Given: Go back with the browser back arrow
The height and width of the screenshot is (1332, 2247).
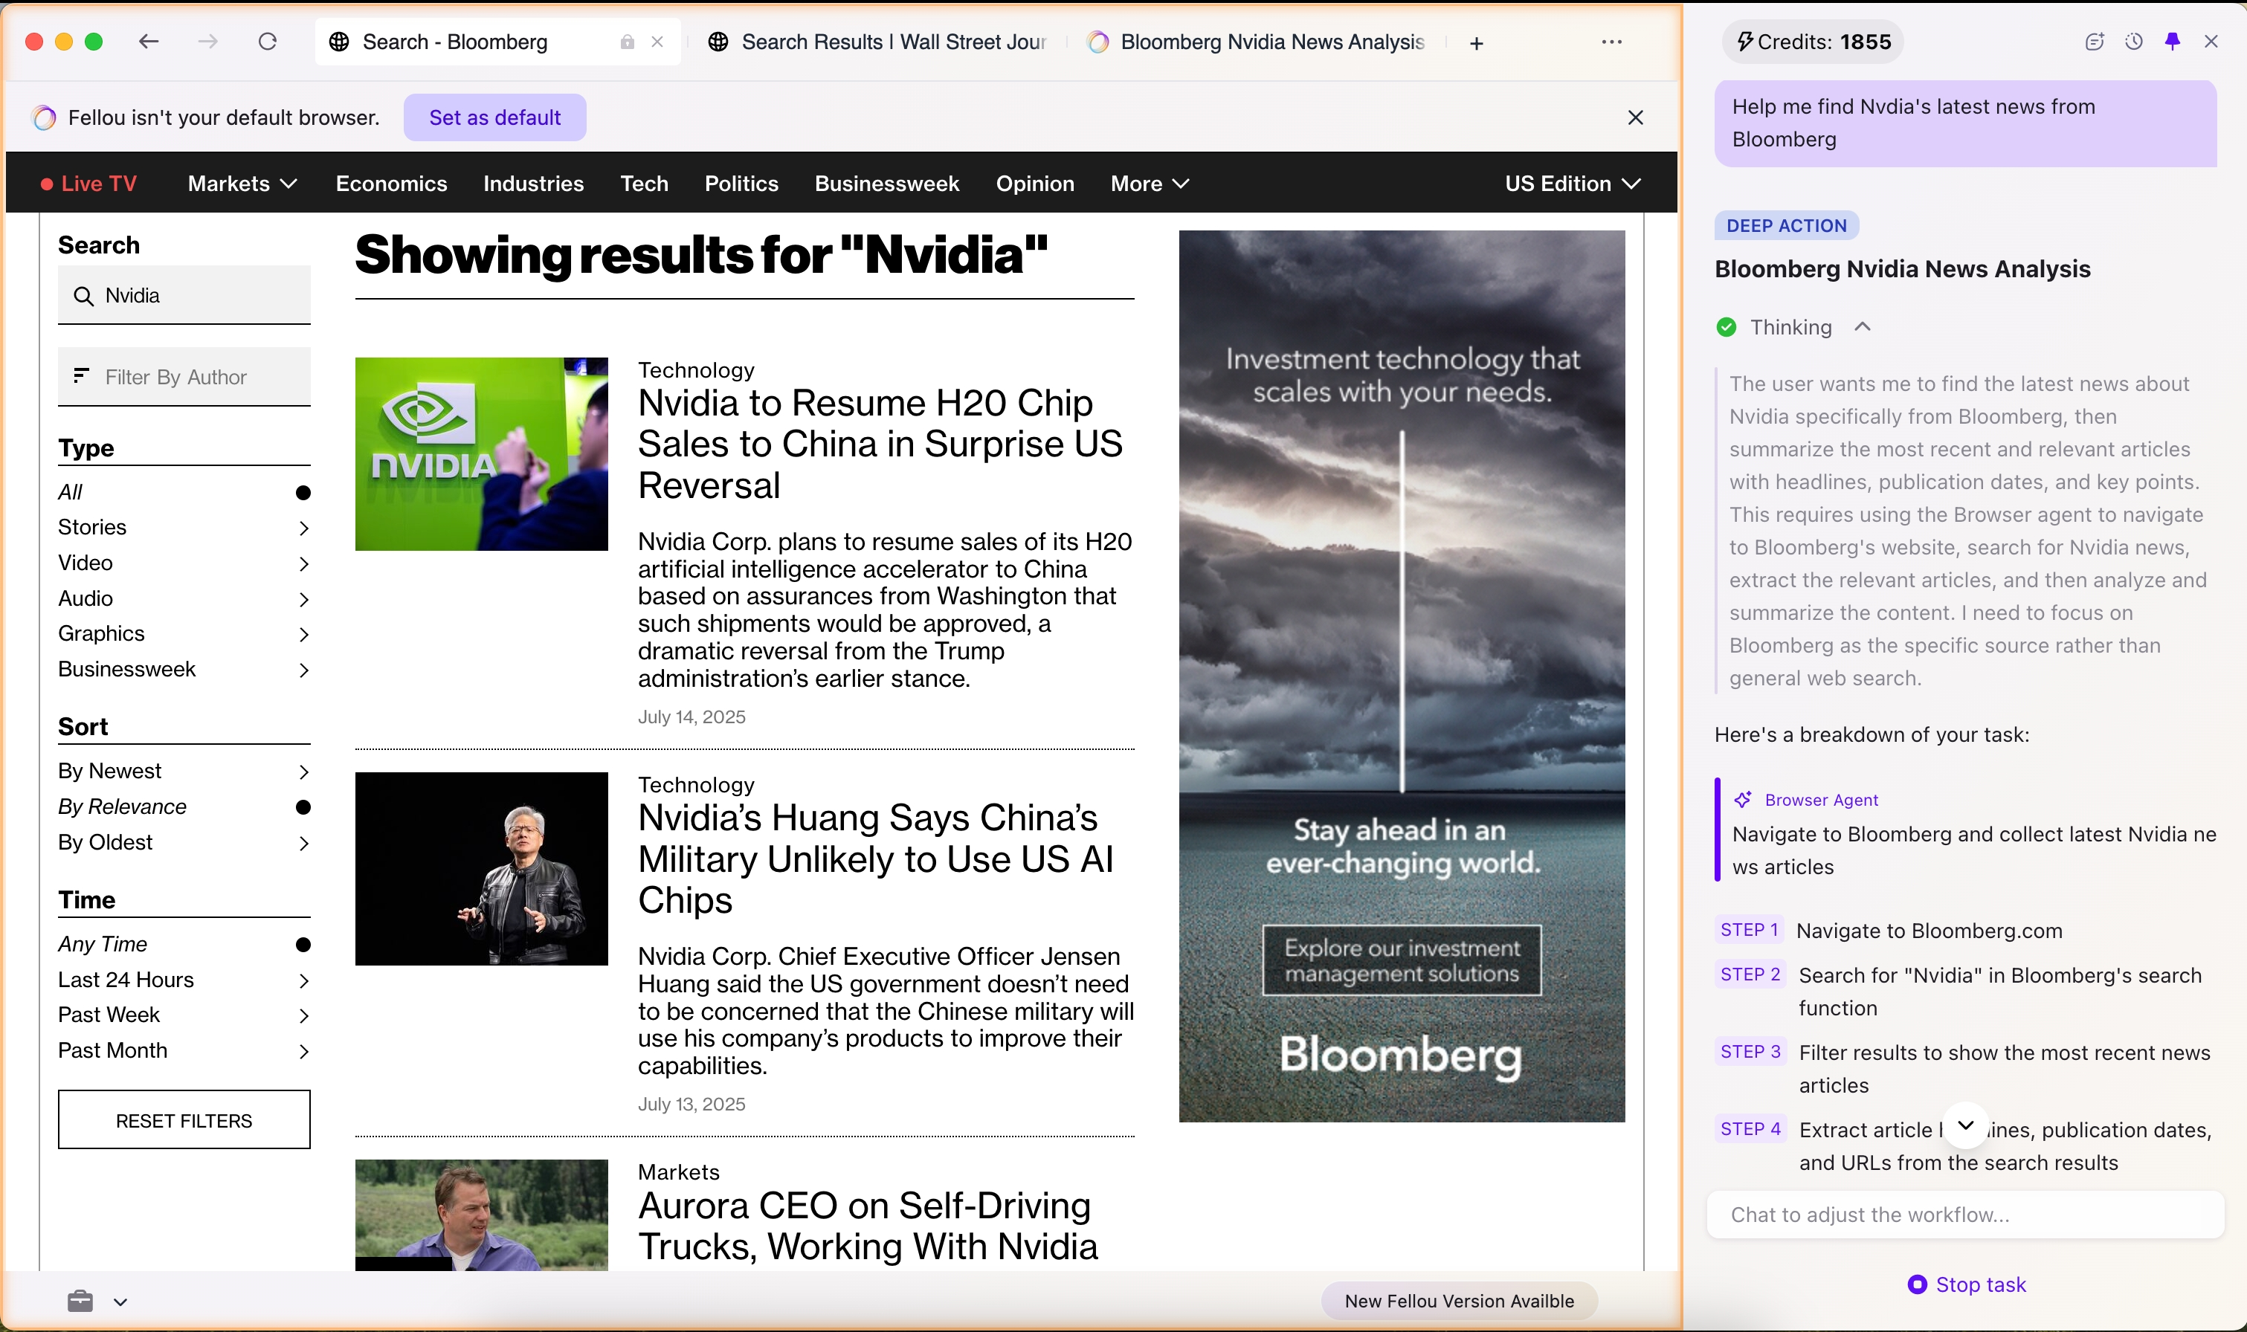Looking at the screenshot, I should pos(149,42).
